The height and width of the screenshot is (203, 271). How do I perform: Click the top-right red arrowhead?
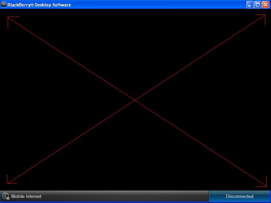[264, 16]
